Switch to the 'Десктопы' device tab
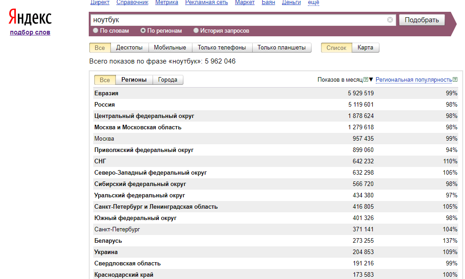 pos(129,48)
